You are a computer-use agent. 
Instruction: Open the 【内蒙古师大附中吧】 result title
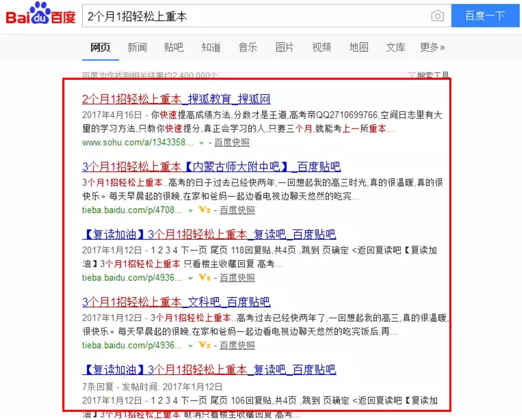pos(211,166)
